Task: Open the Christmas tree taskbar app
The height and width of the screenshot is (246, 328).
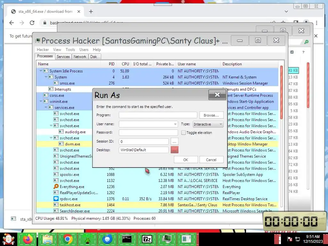Action: [87, 239]
